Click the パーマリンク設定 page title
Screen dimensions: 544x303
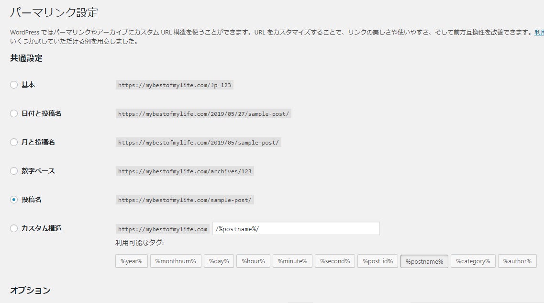(54, 12)
